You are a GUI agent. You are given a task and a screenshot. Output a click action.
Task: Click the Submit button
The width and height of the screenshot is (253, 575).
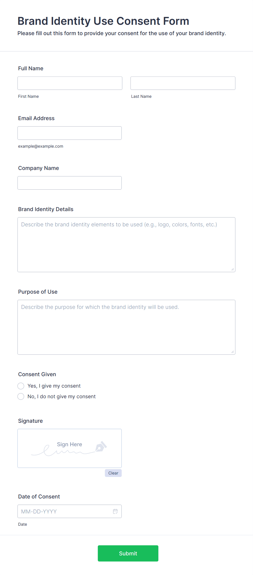coord(128,553)
